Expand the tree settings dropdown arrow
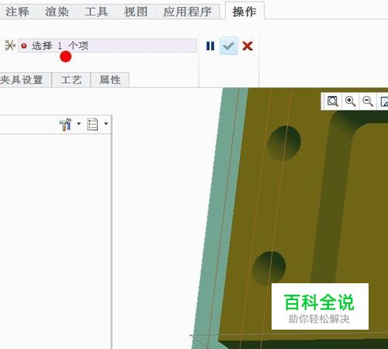Viewport: 388px width, 349px height. coord(79,124)
